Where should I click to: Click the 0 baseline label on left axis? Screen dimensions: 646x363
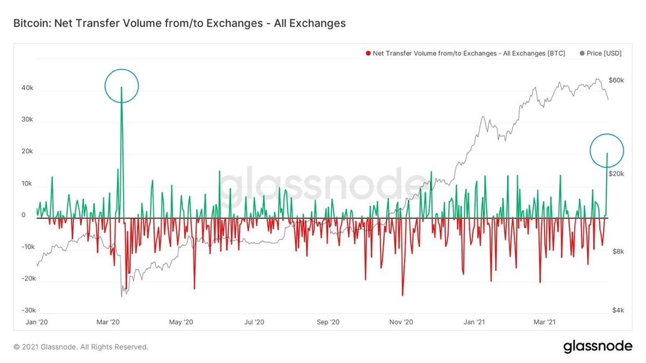tap(24, 215)
